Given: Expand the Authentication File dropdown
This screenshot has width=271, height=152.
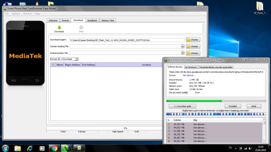Looking at the screenshot, I should coord(182,53).
